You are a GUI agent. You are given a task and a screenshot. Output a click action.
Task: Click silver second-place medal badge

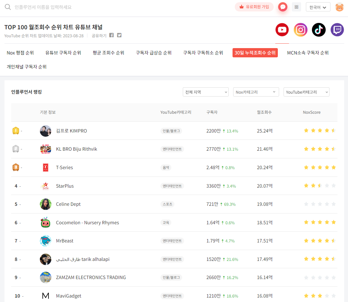[16, 149]
